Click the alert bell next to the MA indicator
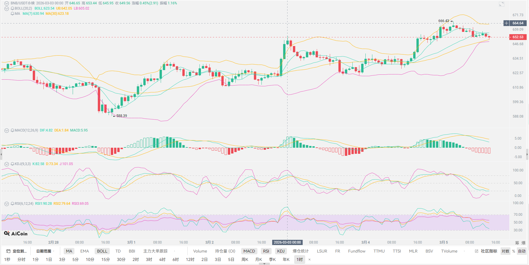The height and width of the screenshot is (265, 529). click(12, 14)
